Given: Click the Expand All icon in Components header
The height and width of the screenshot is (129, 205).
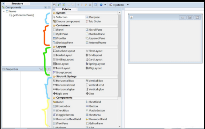Looking at the screenshot, I should click(45, 8).
